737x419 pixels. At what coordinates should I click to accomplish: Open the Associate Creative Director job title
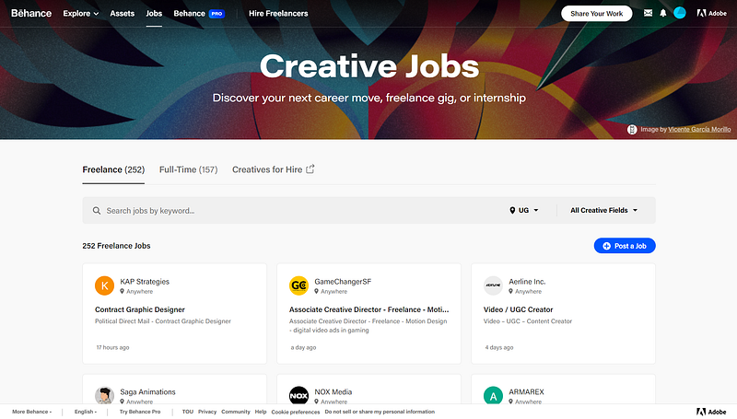[369, 309]
